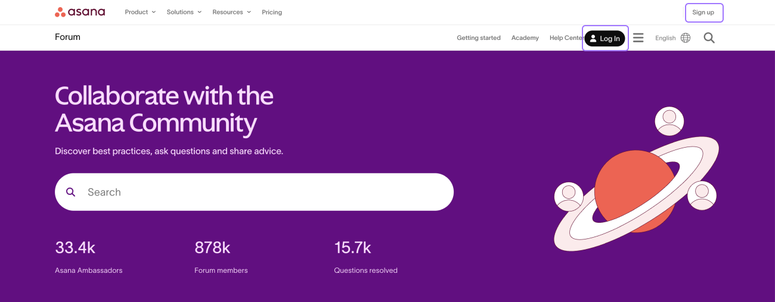Open the Academy link

point(525,38)
